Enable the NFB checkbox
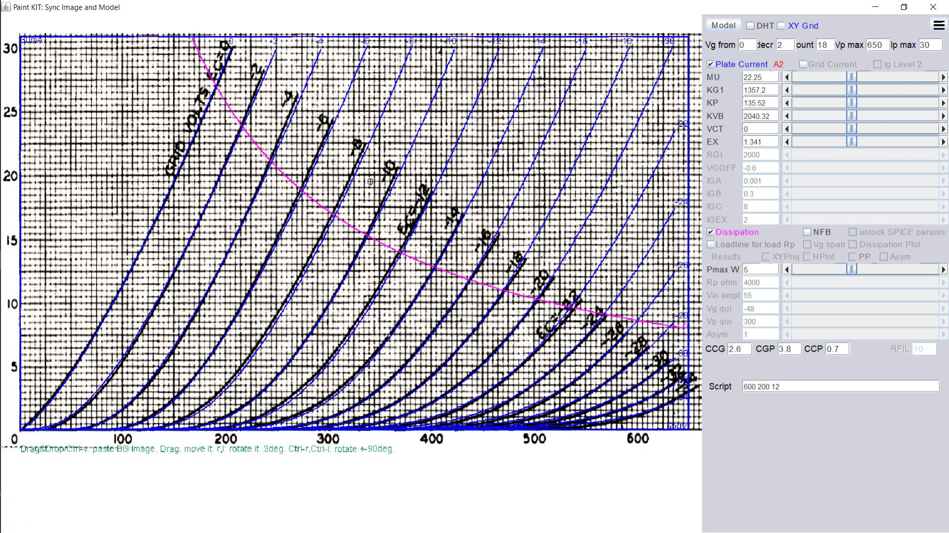This screenshot has height=533, width=949. tap(808, 232)
